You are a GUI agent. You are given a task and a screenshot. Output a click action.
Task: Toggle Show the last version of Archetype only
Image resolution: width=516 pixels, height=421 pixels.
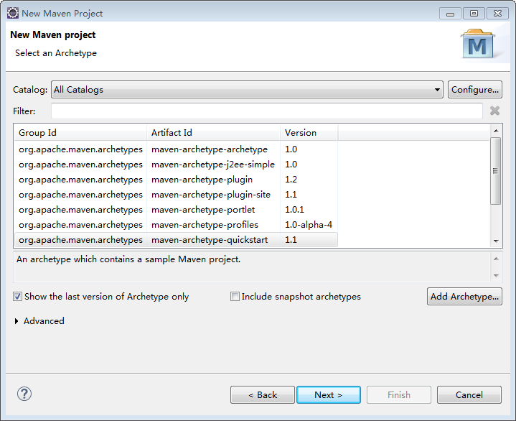pyautogui.click(x=17, y=297)
